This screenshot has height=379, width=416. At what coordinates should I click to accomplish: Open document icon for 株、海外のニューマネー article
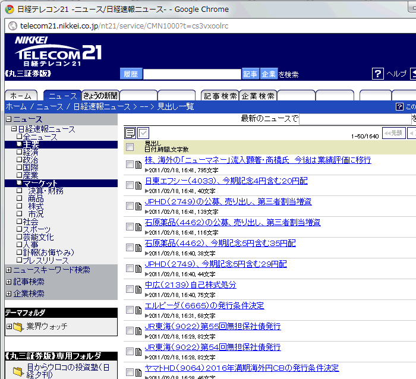point(138,165)
